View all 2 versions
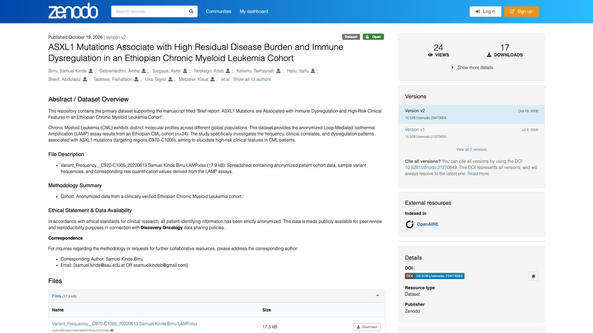 472,149
